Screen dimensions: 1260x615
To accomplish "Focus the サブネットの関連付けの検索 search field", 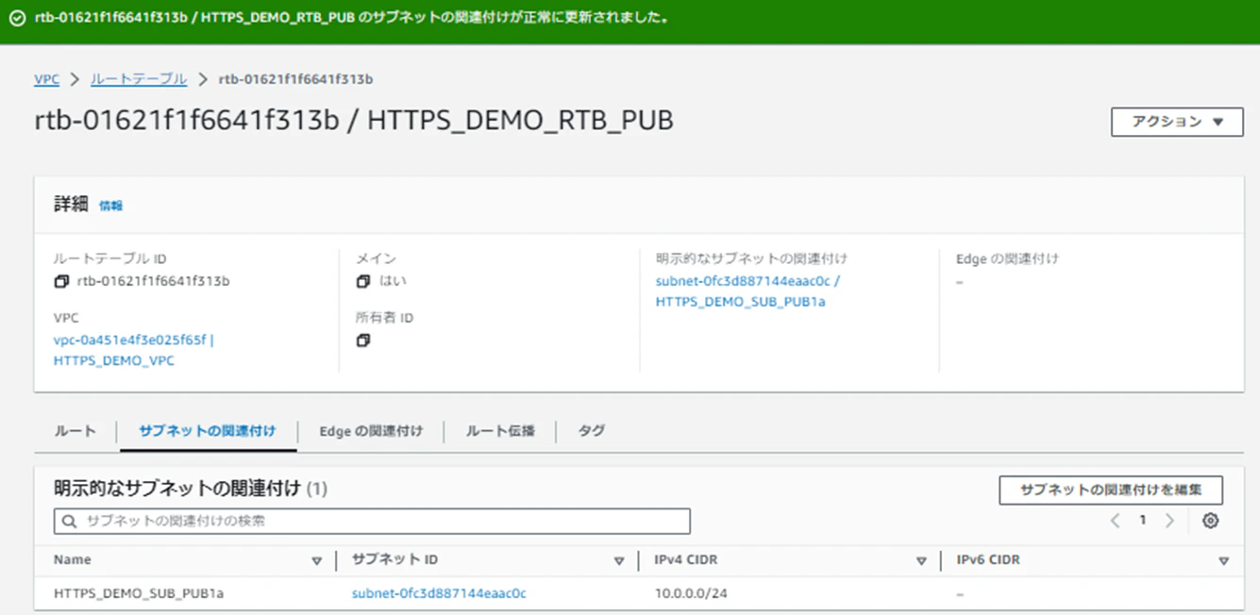I will point(372,521).
